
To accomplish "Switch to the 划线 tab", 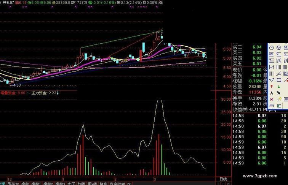I will (82, 183).
